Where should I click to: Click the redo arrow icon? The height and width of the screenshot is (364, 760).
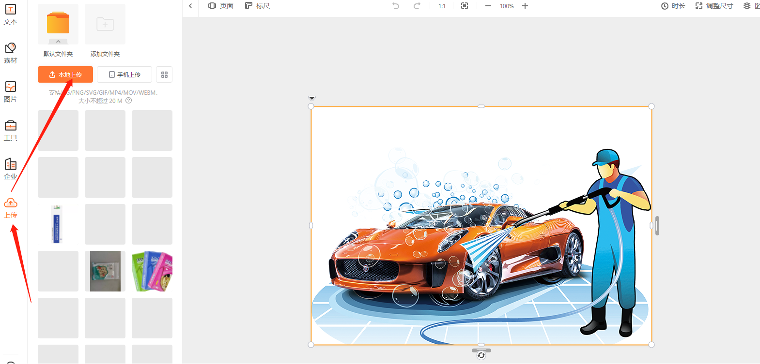point(417,6)
